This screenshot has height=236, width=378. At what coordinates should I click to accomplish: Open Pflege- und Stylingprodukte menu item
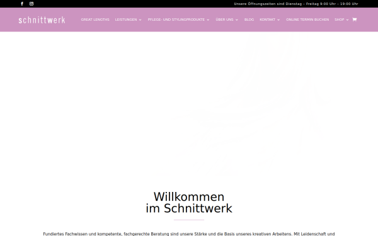click(x=176, y=20)
